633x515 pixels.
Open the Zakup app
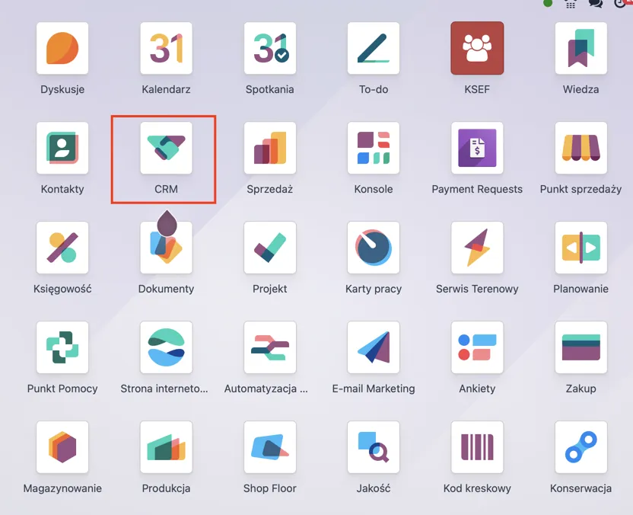click(x=581, y=347)
